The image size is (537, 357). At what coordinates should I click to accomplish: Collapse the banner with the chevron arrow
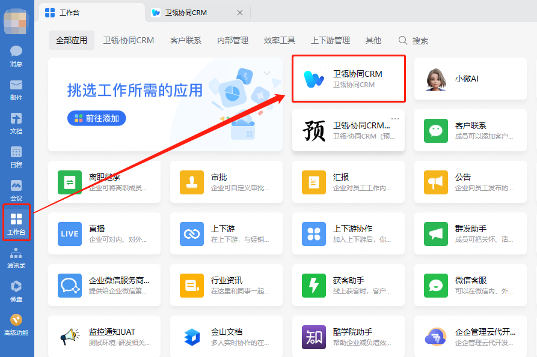(x=267, y=73)
